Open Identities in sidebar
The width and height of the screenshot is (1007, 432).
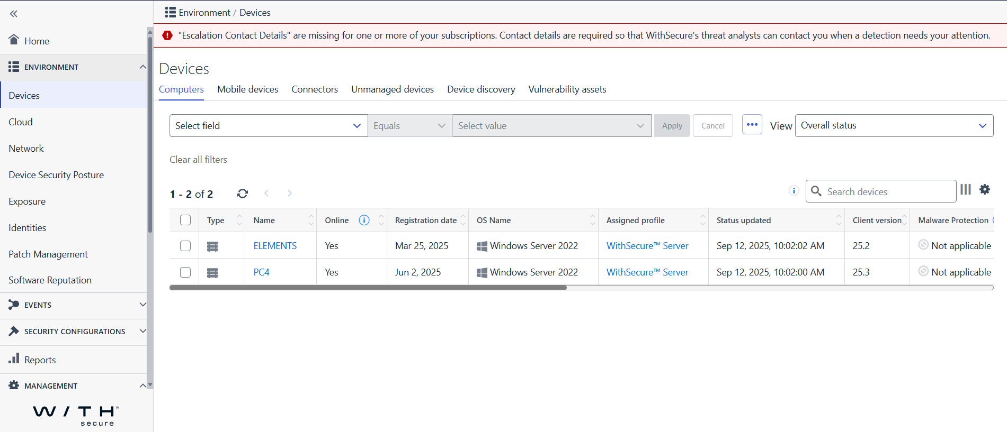point(27,228)
